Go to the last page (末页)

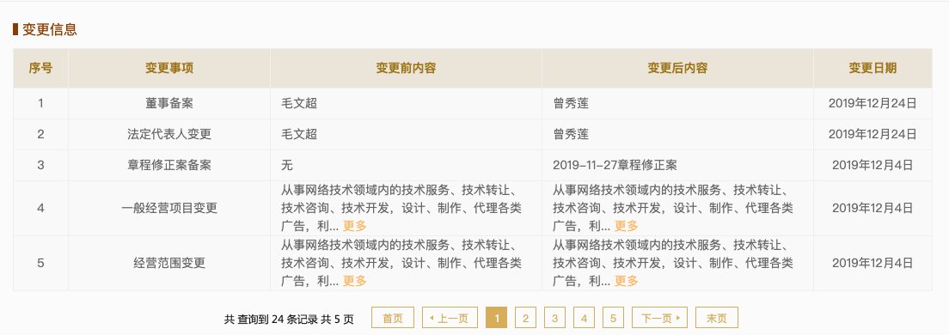(717, 318)
